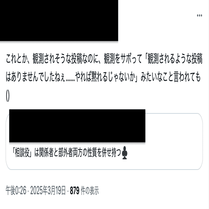Click the bold 879 view count
Screen dimensions: 209x209
pyautogui.click(x=75, y=190)
